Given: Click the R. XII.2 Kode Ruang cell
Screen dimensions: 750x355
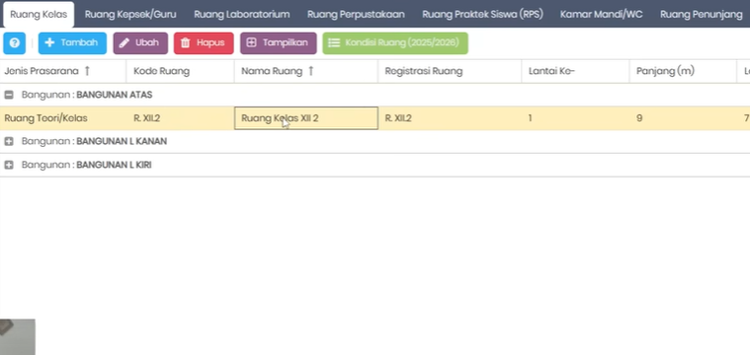Looking at the screenshot, I should click(180, 118).
